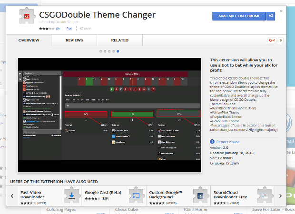Click the share icon button
Screen dimensions: 295x214
pos(271,16)
